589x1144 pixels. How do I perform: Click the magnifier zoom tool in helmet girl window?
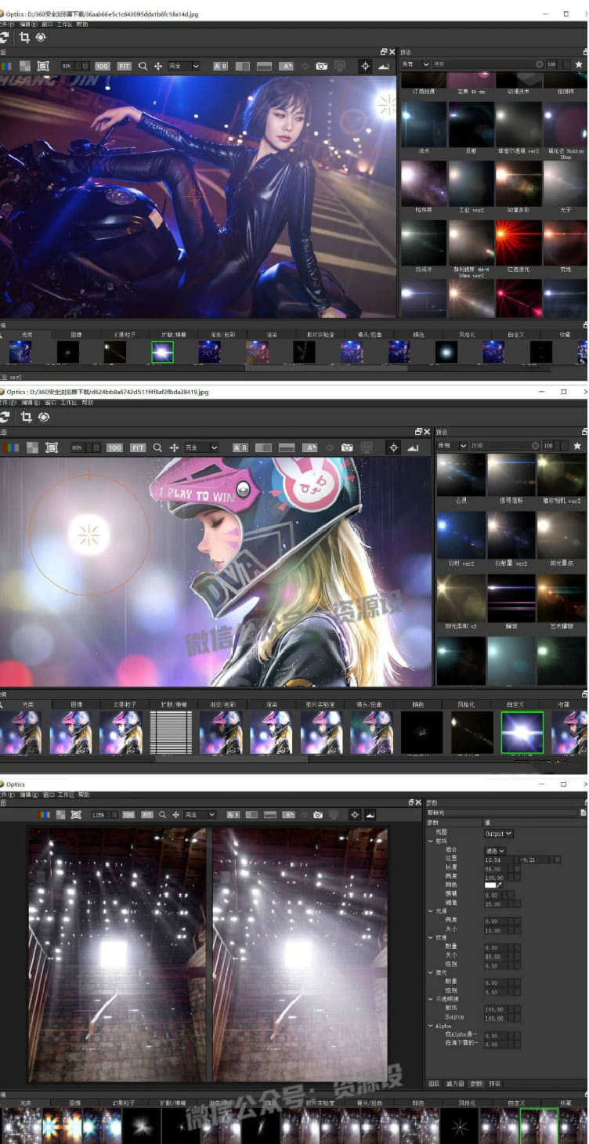tap(157, 447)
